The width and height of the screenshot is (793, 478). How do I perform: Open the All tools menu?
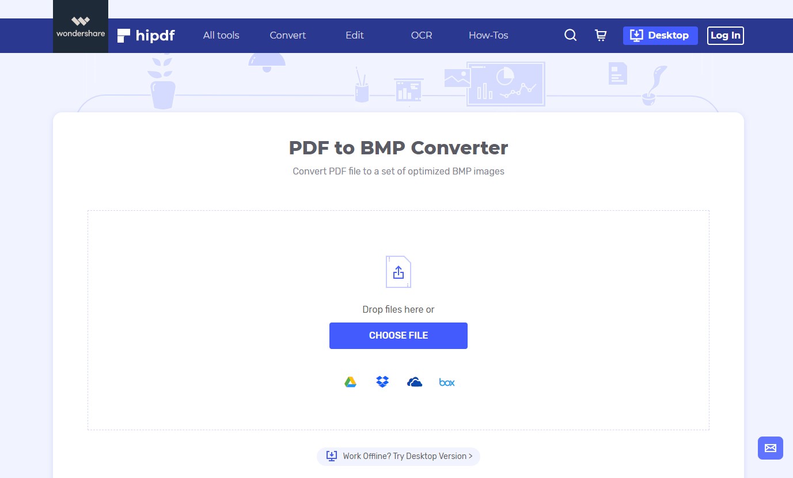(x=221, y=36)
